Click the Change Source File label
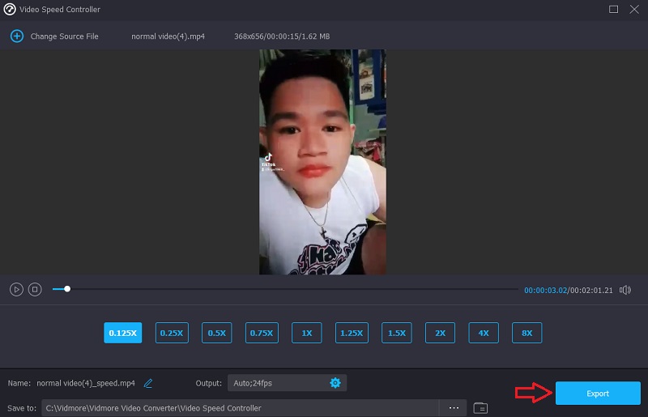The height and width of the screenshot is (417, 648). tap(64, 36)
